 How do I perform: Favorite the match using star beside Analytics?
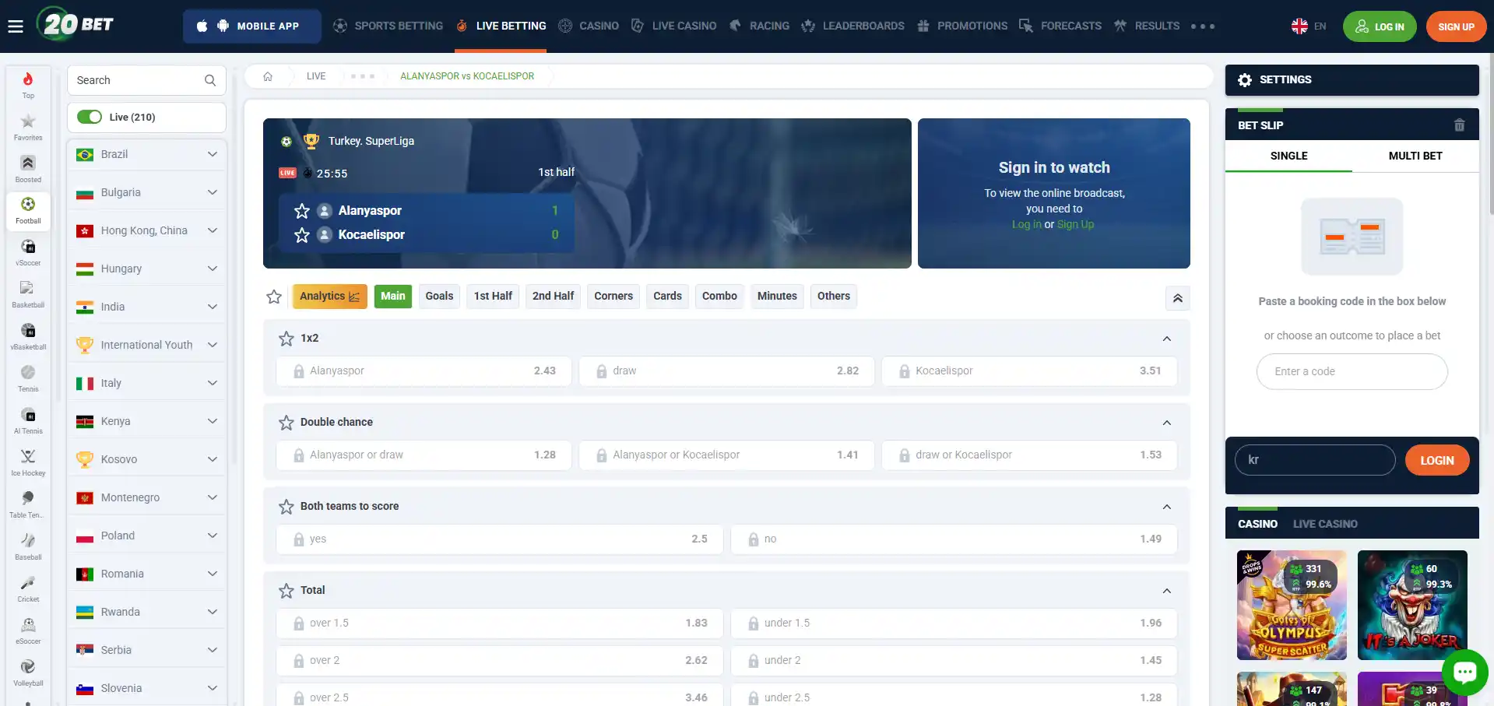coord(274,297)
